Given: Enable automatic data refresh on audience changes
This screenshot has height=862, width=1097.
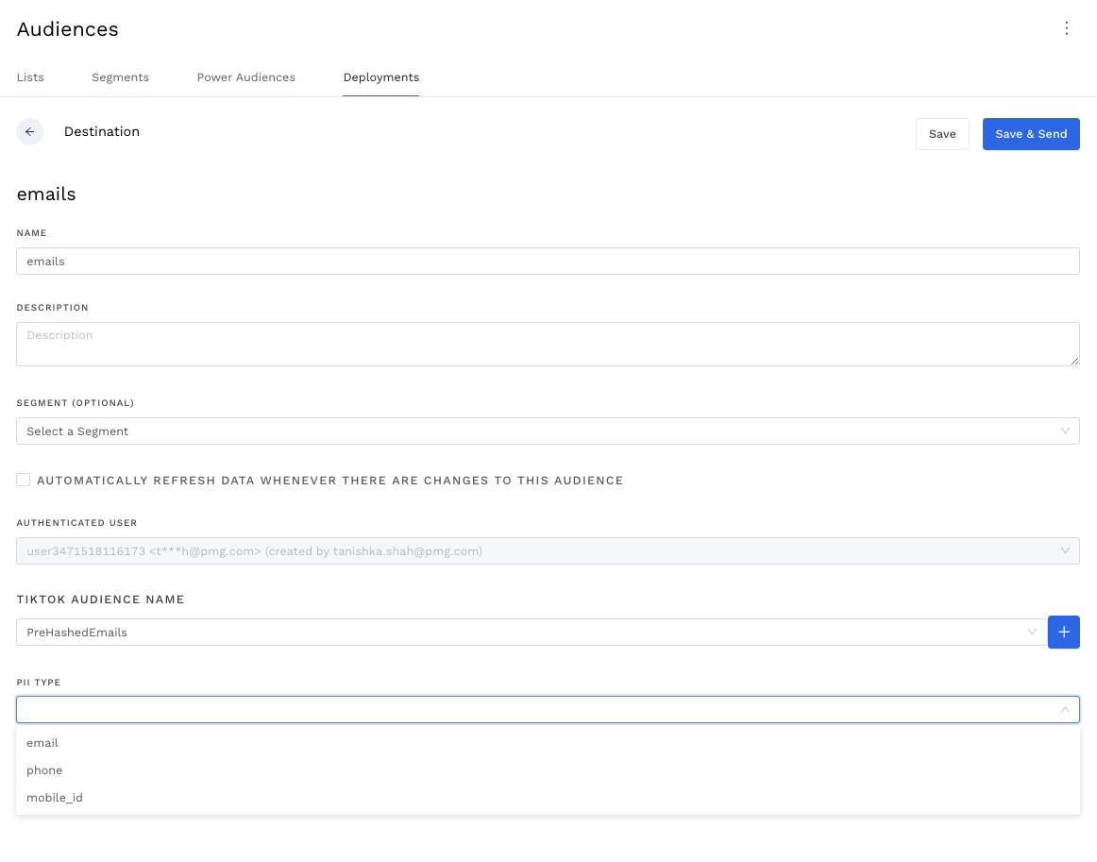Looking at the screenshot, I should (x=23, y=480).
